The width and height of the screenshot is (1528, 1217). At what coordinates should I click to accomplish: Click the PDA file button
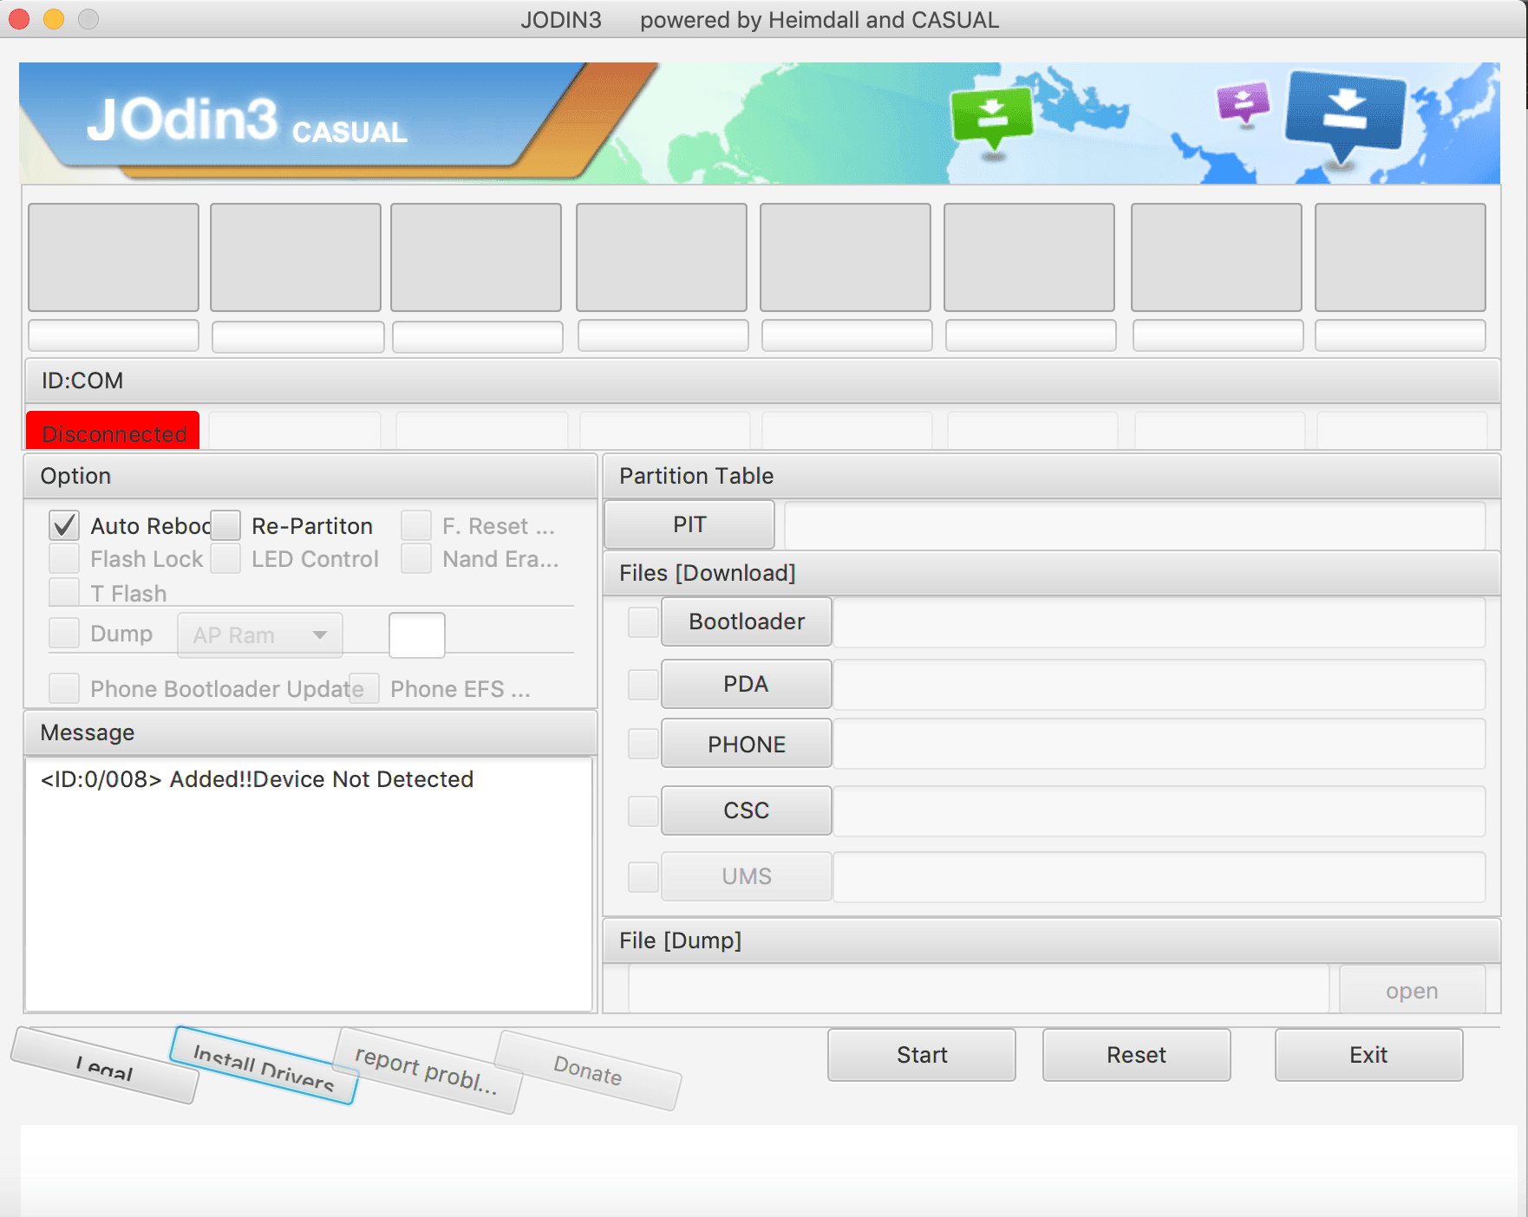(x=747, y=684)
